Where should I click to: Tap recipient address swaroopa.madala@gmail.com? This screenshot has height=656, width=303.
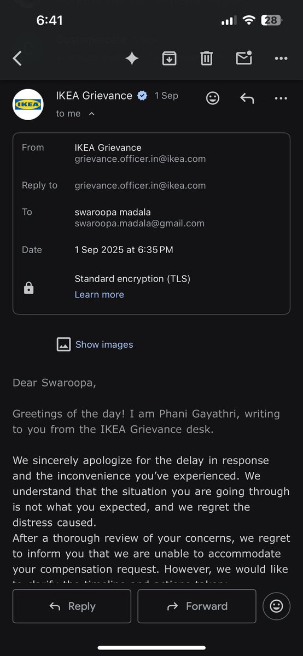pos(139,223)
